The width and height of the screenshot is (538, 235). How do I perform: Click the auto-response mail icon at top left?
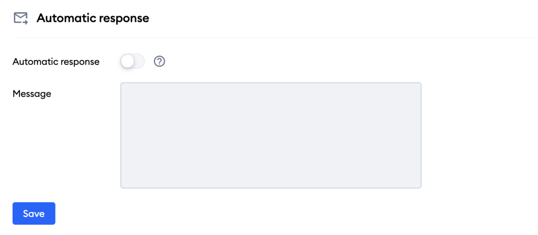coord(21,18)
